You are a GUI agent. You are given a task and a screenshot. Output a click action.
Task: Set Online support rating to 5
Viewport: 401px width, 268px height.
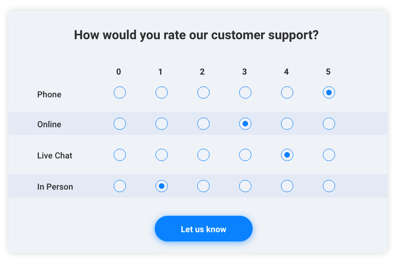tap(329, 124)
